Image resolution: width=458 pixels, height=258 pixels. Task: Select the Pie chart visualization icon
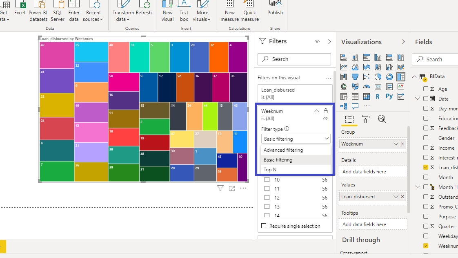[378, 76]
